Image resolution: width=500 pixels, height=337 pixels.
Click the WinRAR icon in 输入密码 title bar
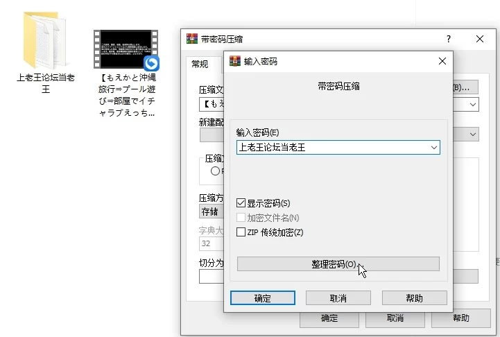coord(235,61)
